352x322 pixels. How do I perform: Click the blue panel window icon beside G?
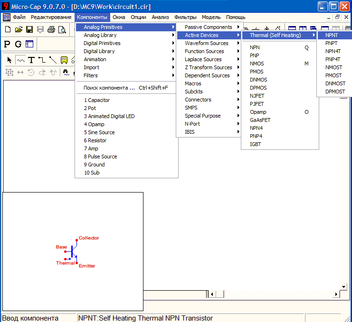point(29,44)
